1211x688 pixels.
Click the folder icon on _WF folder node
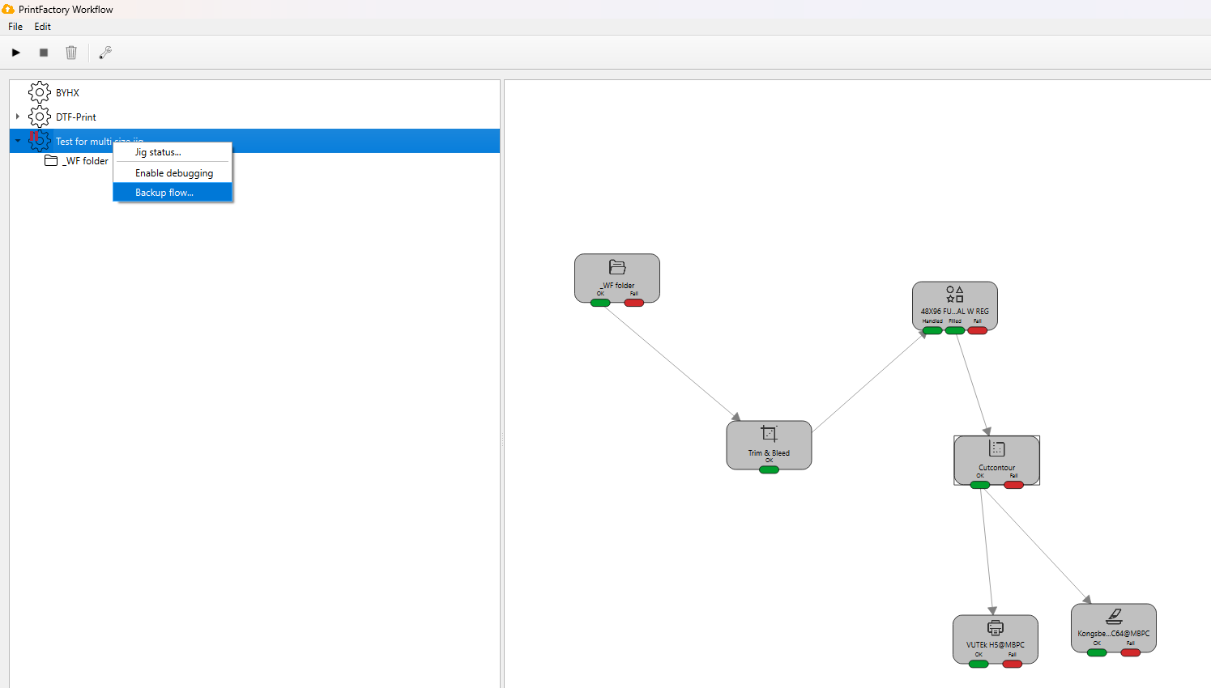click(617, 267)
